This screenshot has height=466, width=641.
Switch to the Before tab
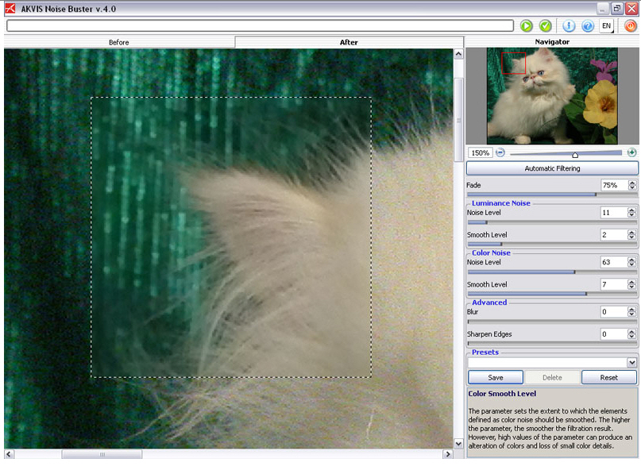pyautogui.click(x=118, y=42)
